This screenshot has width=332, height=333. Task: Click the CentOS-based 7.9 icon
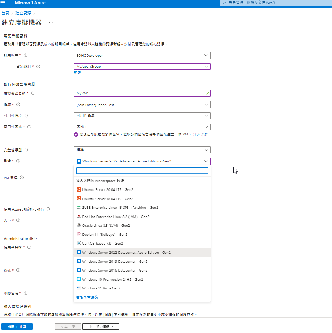pos(79,243)
